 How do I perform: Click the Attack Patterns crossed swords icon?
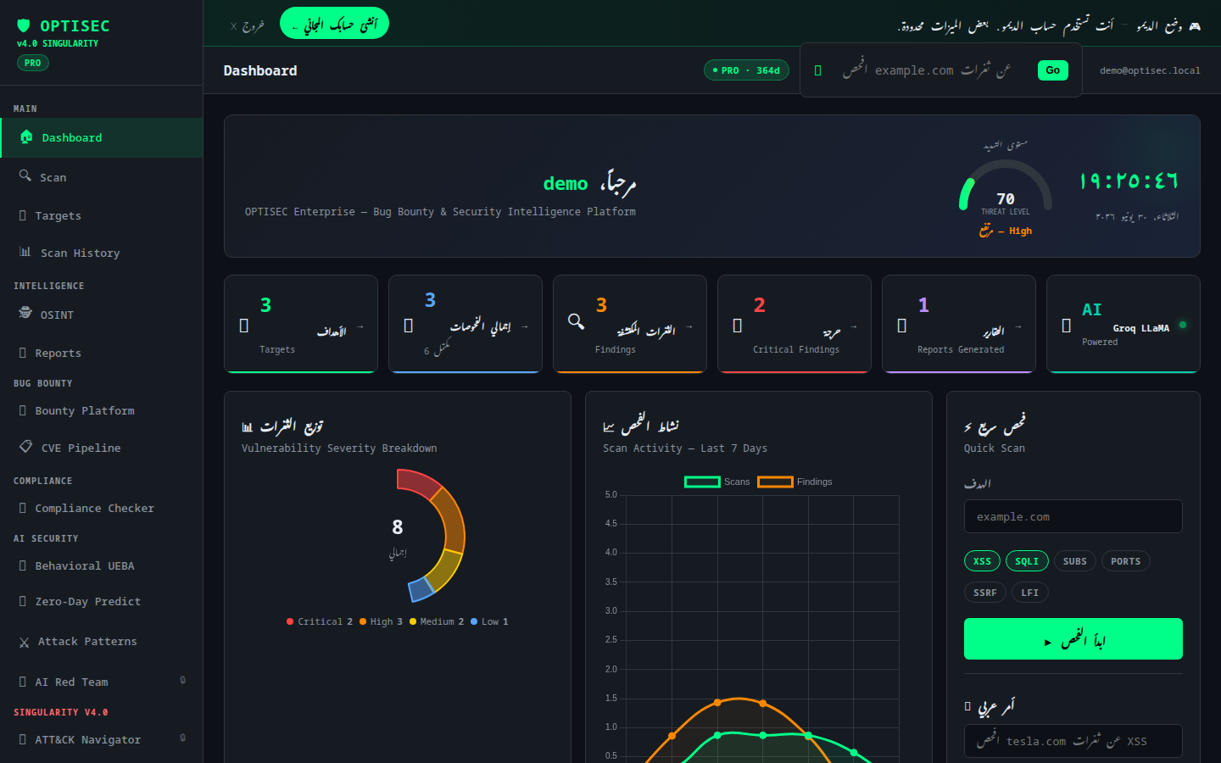click(x=24, y=643)
